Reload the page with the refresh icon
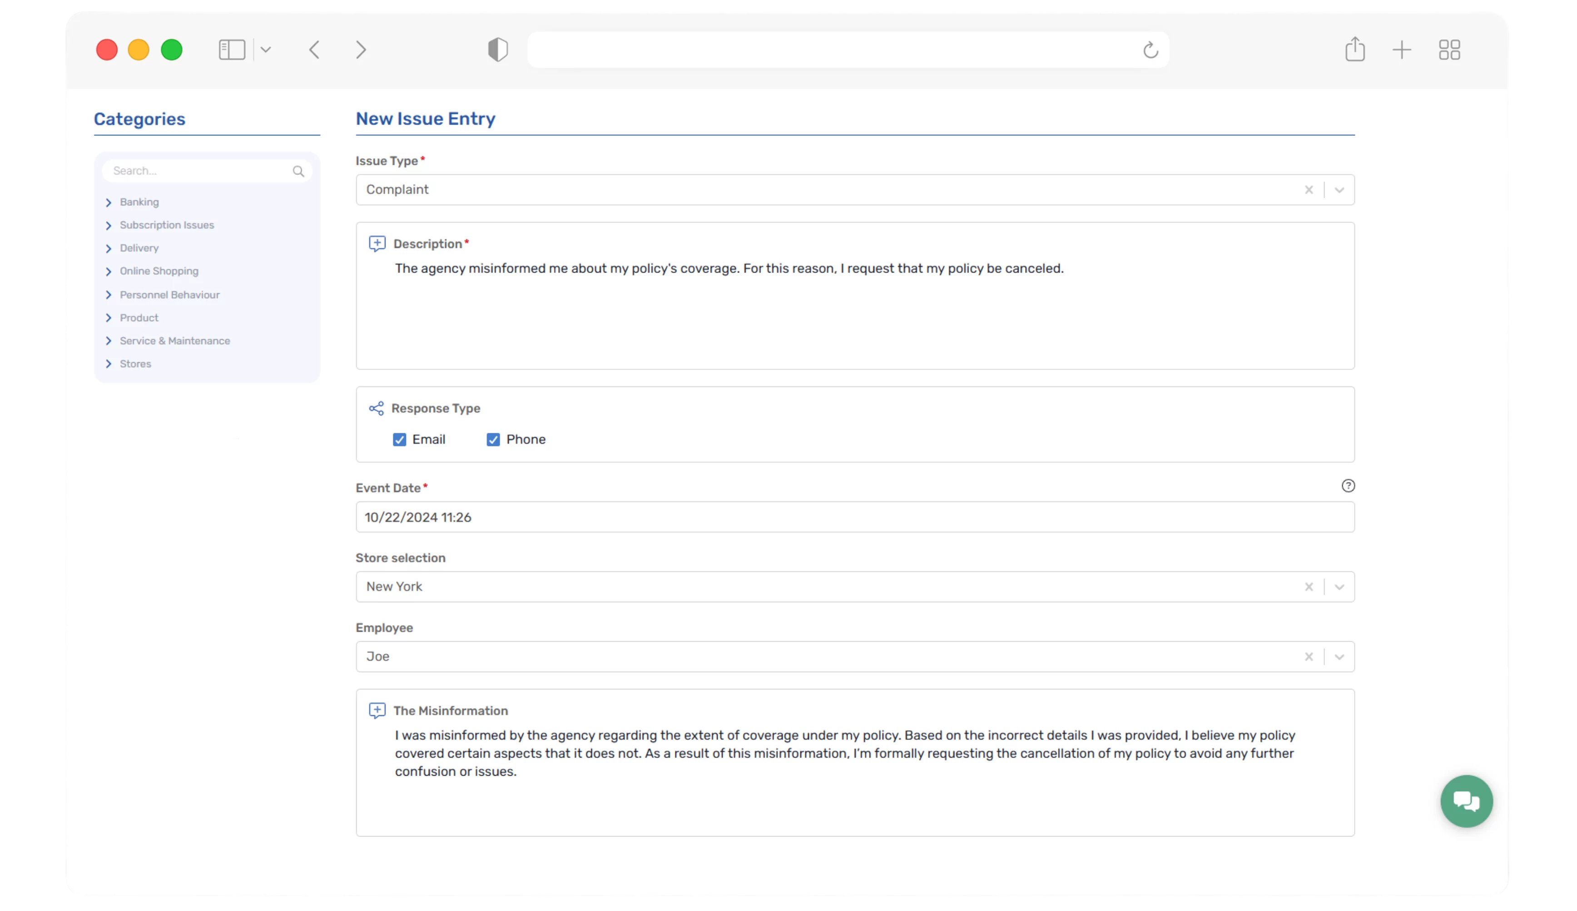This screenshot has width=1577, height=911. tap(1150, 50)
